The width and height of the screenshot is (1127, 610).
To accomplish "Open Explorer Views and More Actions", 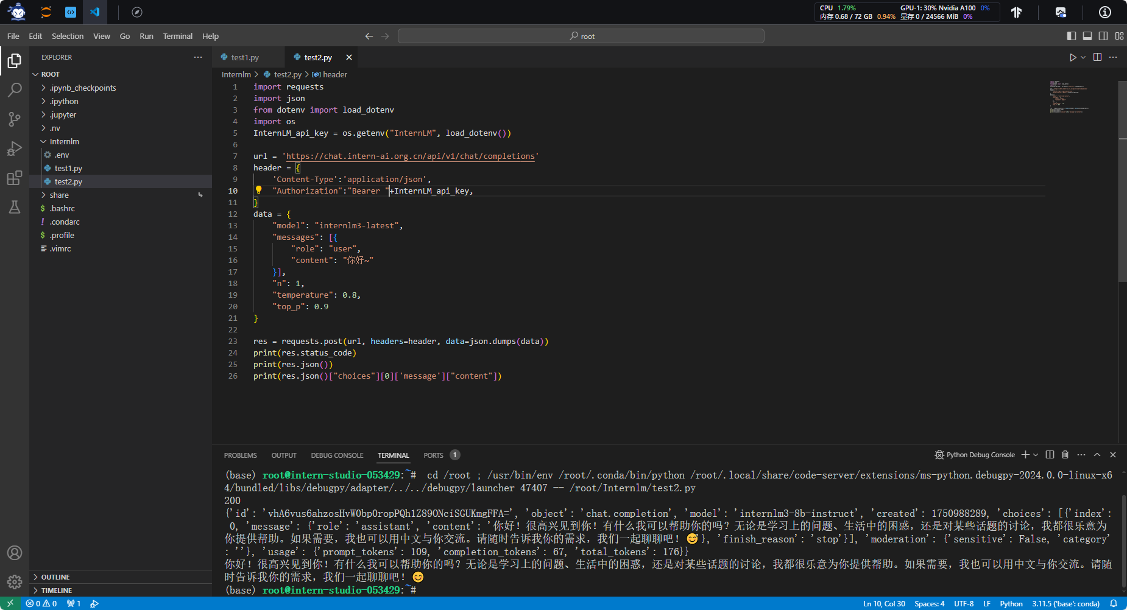I will [x=198, y=57].
